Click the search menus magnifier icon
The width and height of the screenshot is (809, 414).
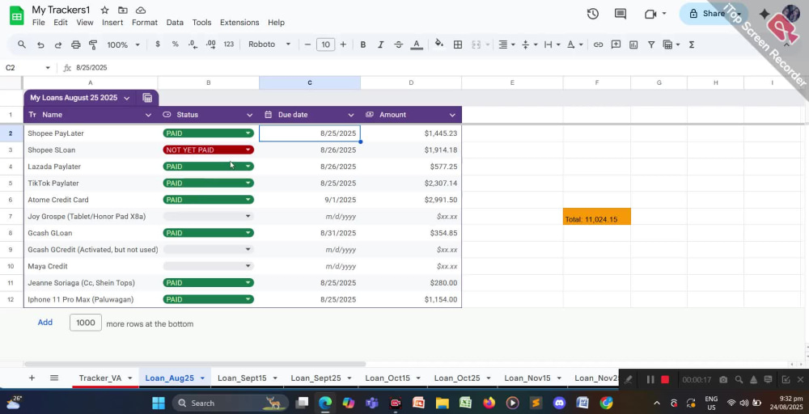pyautogui.click(x=22, y=44)
